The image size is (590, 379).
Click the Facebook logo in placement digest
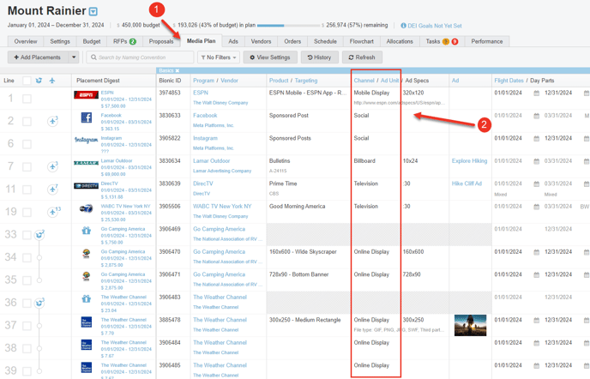point(86,117)
